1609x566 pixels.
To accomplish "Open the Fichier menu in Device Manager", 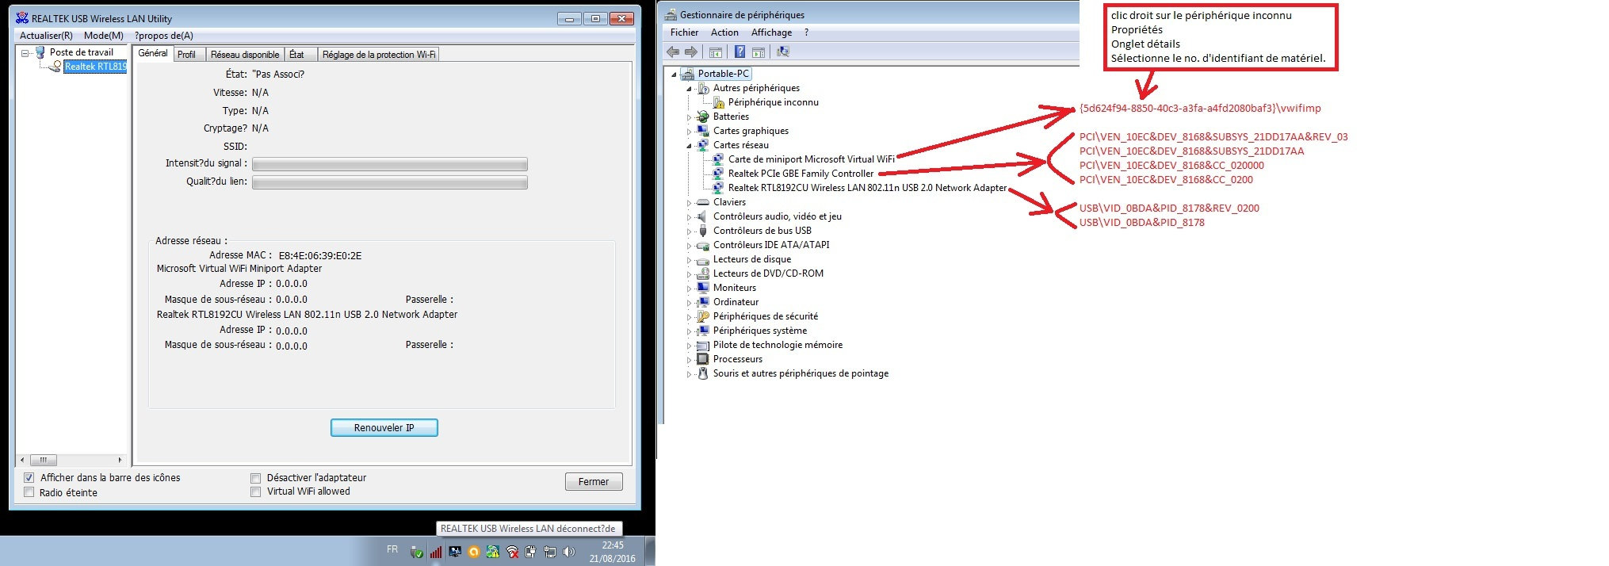I will tap(684, 33).
